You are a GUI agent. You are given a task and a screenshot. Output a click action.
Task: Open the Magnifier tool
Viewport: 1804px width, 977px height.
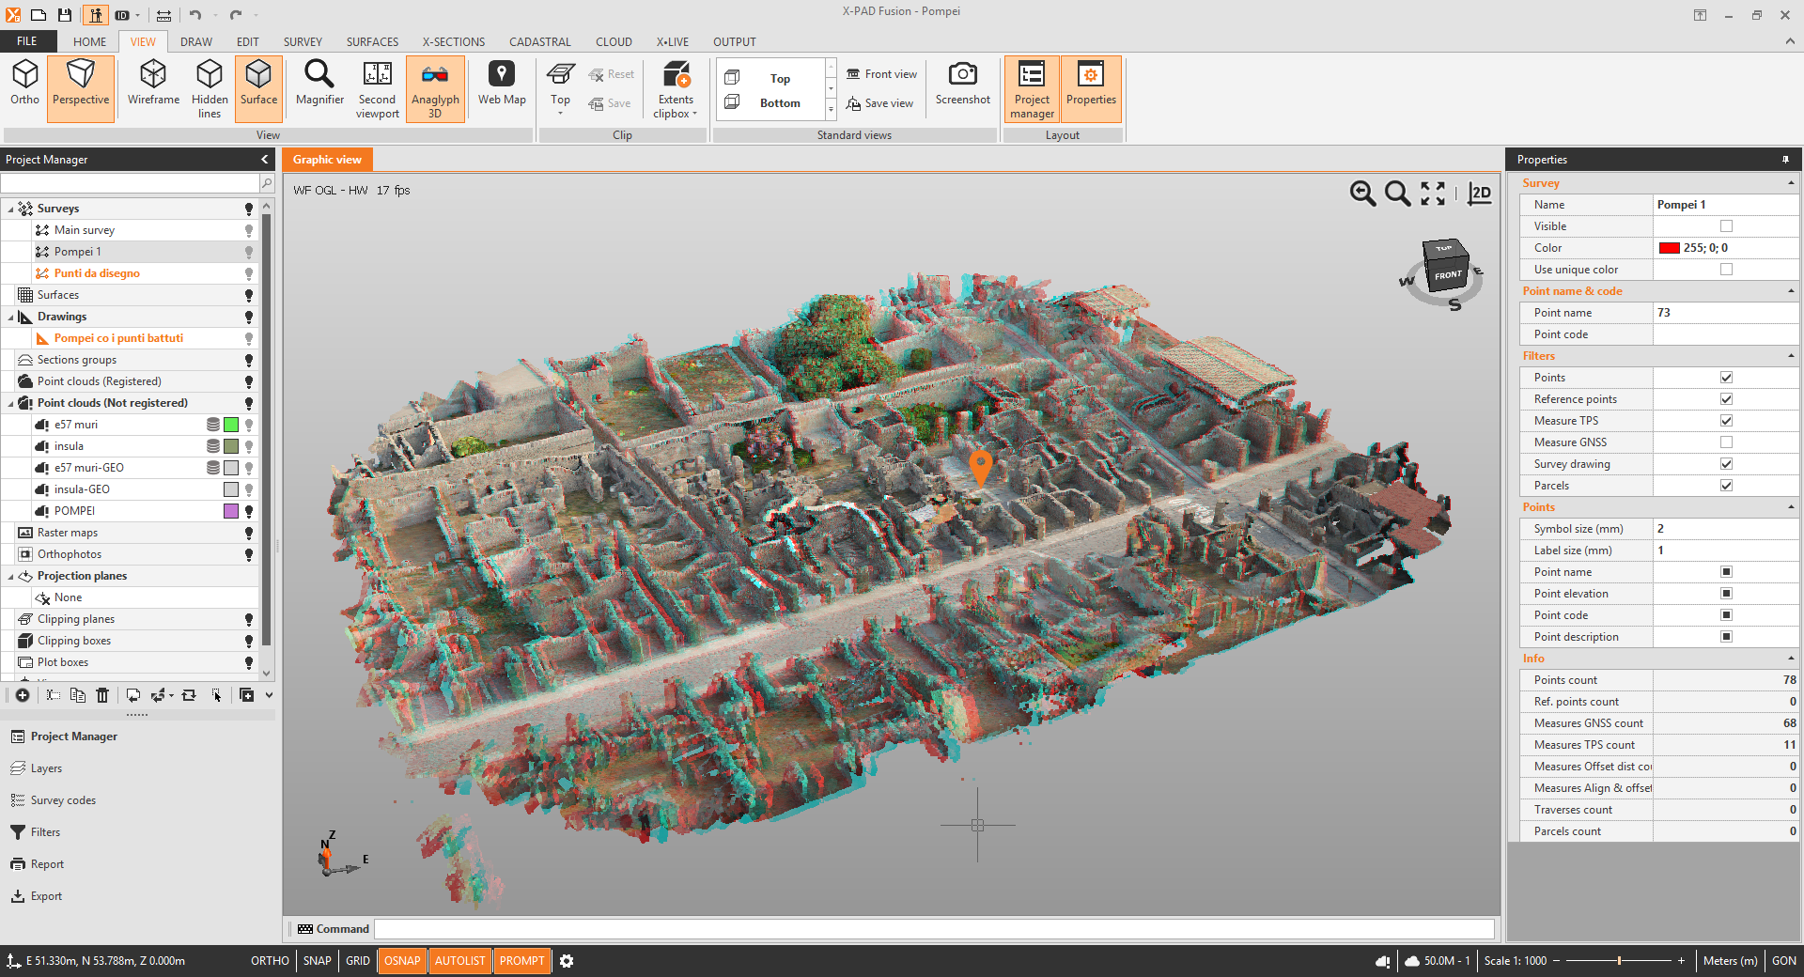click(319, 85)
